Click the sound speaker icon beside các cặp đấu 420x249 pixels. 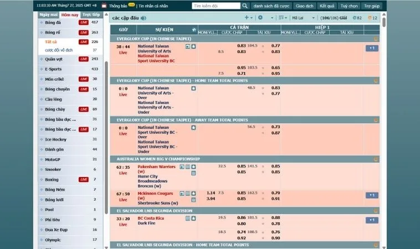(x=144, y=18)
